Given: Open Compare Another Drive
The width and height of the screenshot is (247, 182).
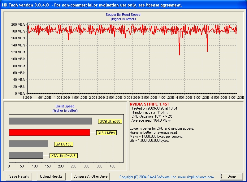Looking at the screenshot, I should (x=90, y=176).
